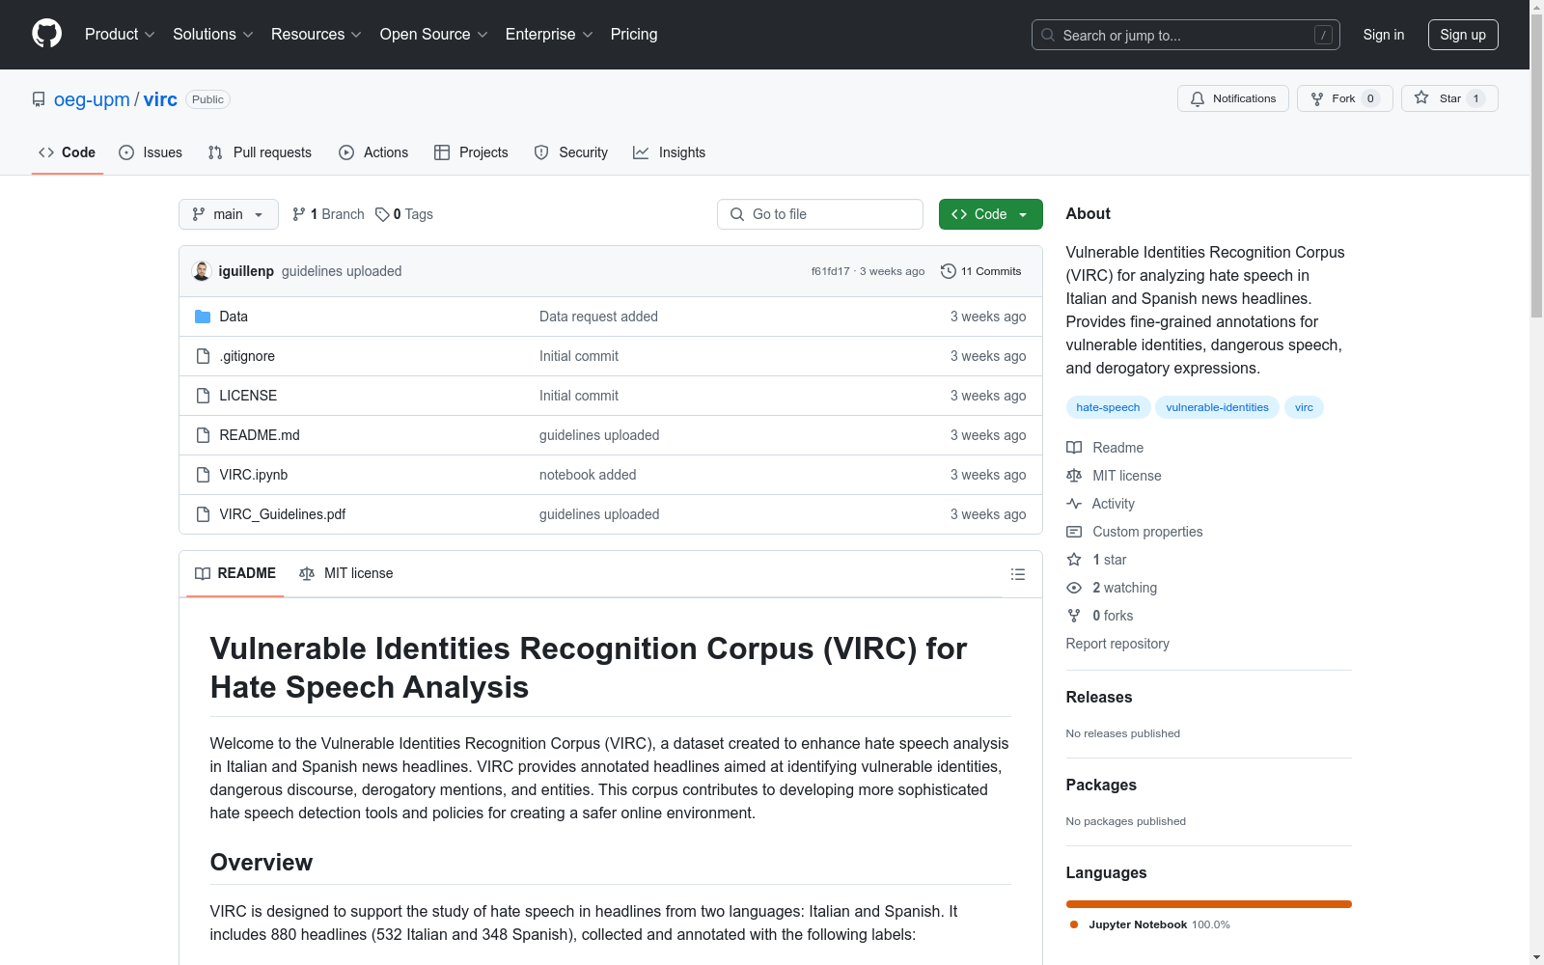1544x965 pixels.
Task: Click the vulnerable-identities topic tag
Action: 1217,407
